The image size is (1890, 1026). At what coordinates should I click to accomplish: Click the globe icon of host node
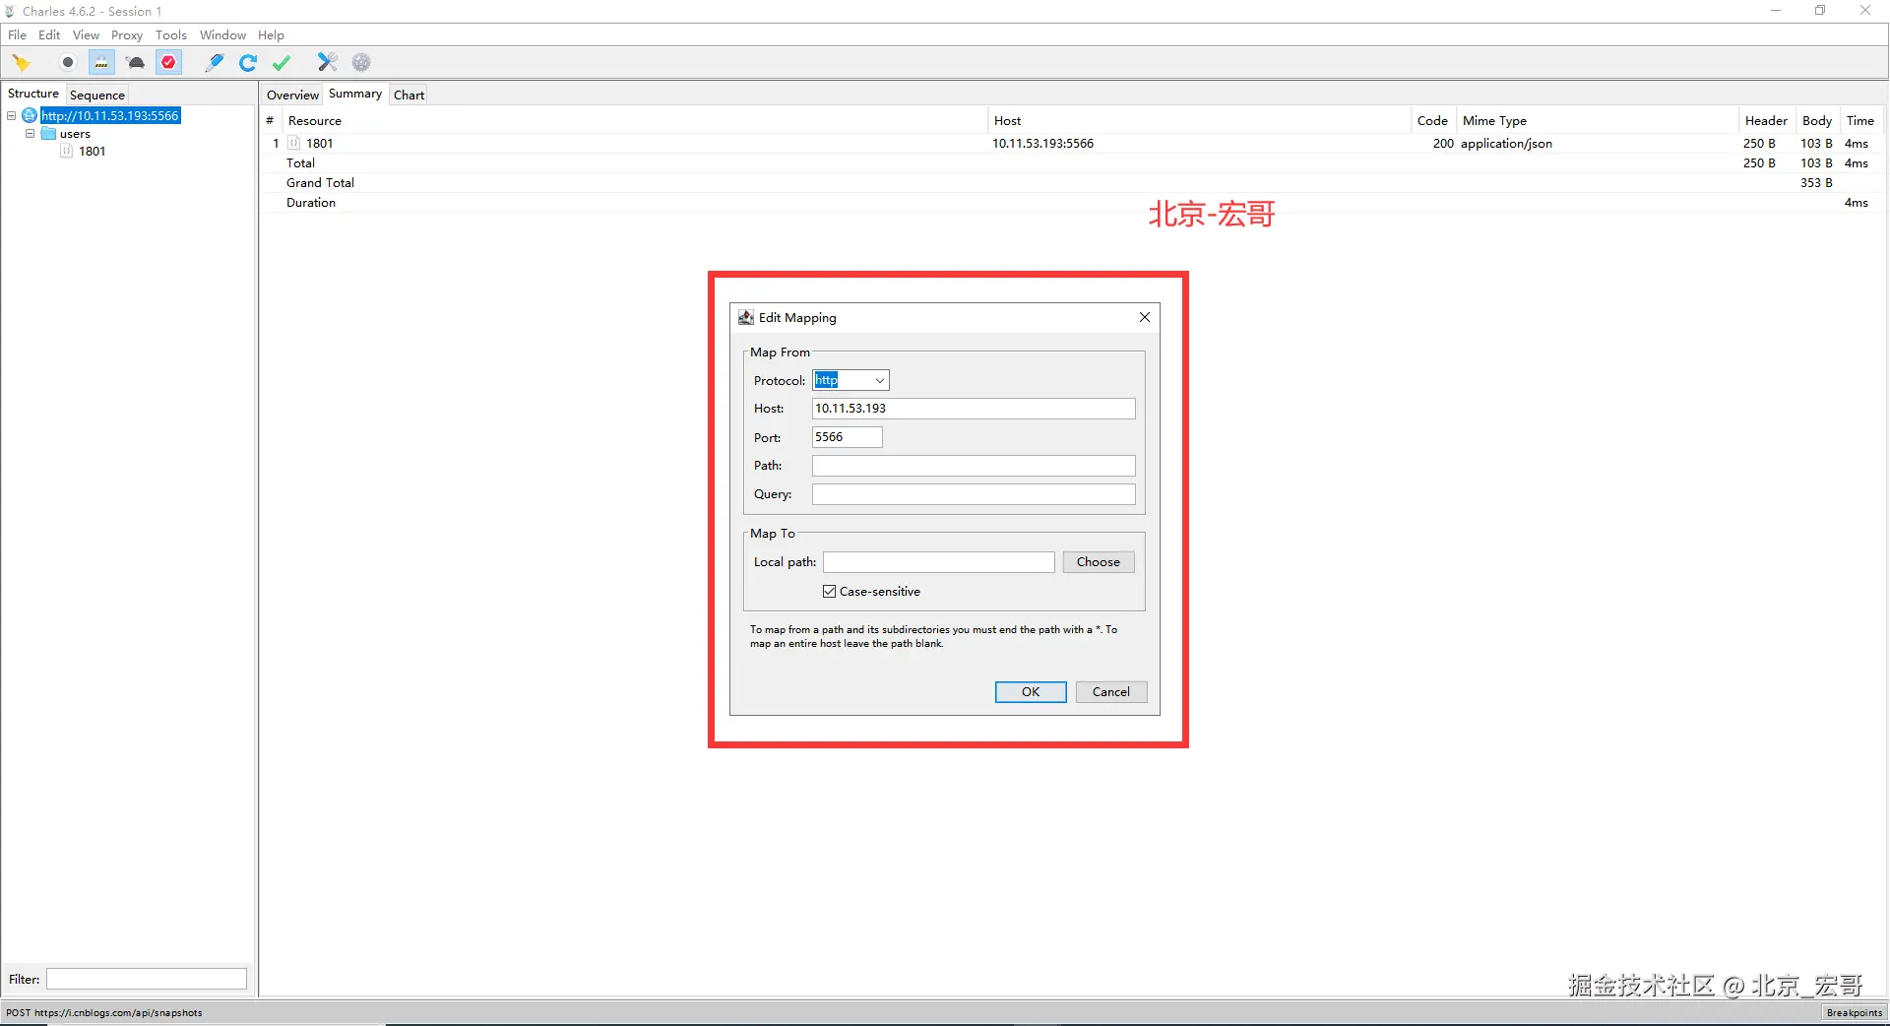click(30, 116)
